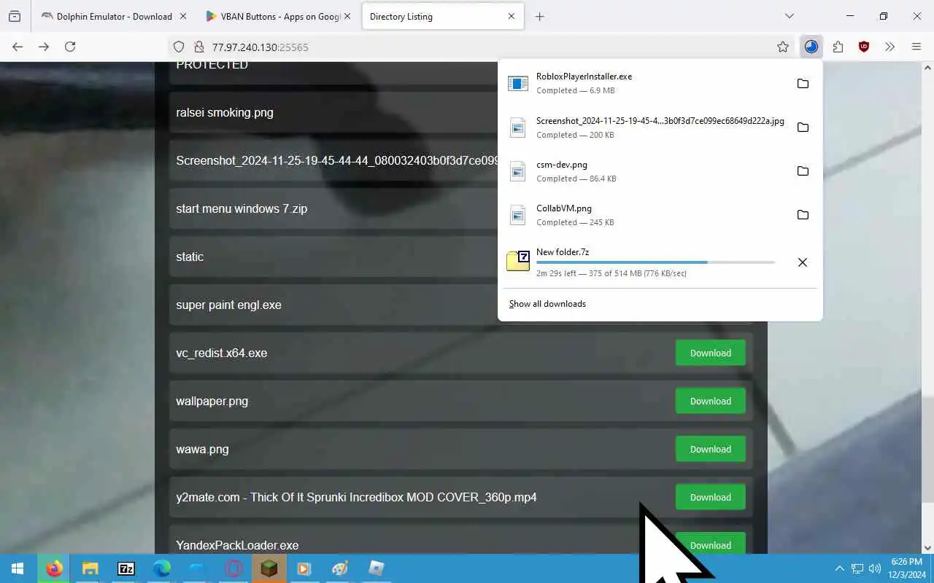This screenshot has height=583, width=934.
Task: Reload the current page
Action: pos(70,47)
